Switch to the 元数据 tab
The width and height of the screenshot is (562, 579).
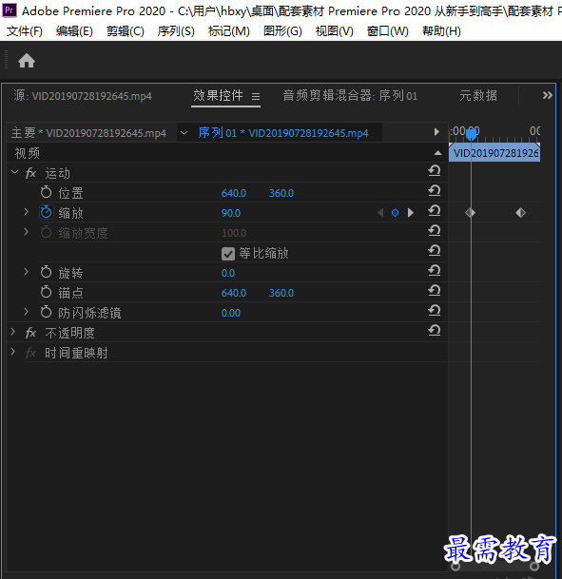[478, 96]
